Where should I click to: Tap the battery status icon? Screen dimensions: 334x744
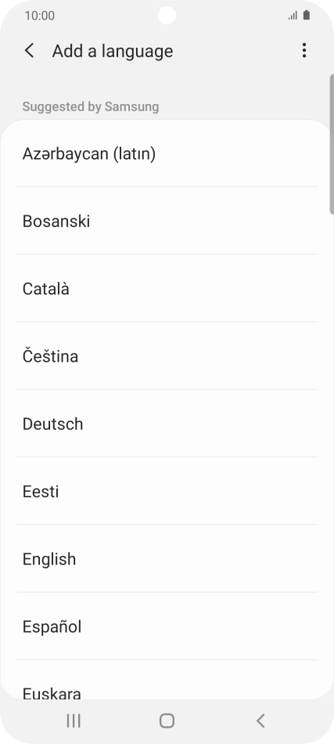307,15
